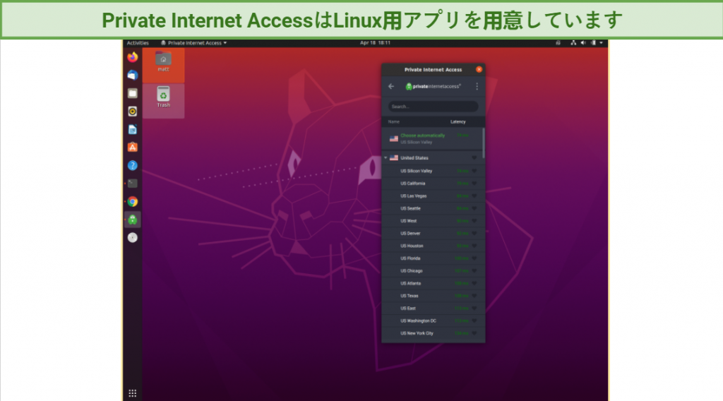This screenshot has height=401, width=723.
Task: Connect to US Houston
Action: pos(431,246)
